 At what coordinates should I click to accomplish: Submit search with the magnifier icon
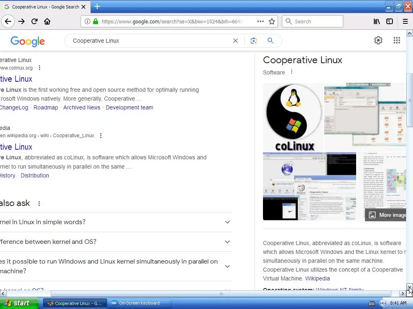click(x=270, y=41)
